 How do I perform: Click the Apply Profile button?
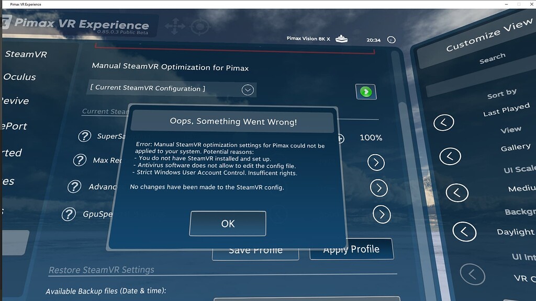[x=351, y=249]
